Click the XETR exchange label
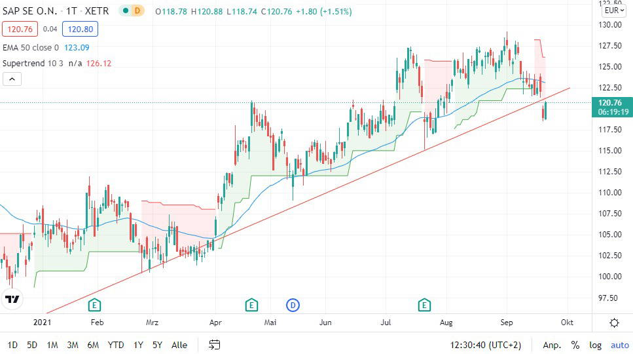Viewport: 633px width, 354px height. point(97,11)
